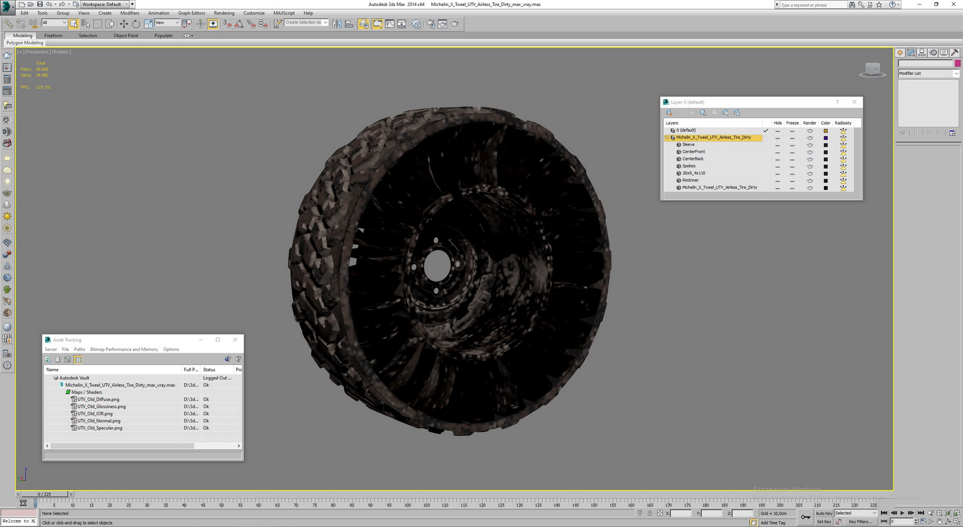The image size is (963, 527).
Task: Choose the Select and Rotate tool
Action: coord(136,24)
